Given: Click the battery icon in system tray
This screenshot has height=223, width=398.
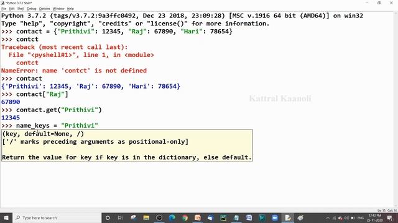Looking at the screenshot, I should coord(353,218).
